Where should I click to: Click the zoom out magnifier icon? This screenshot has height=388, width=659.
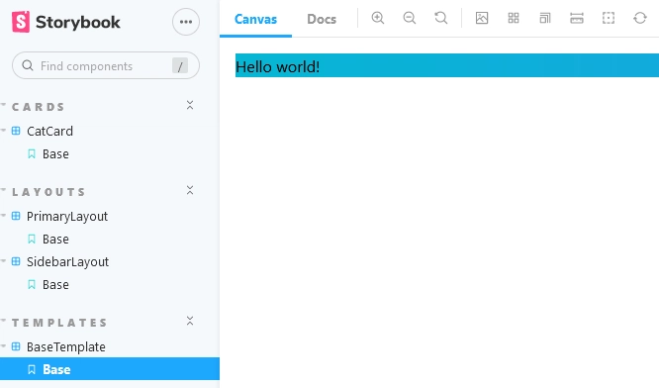410,18
